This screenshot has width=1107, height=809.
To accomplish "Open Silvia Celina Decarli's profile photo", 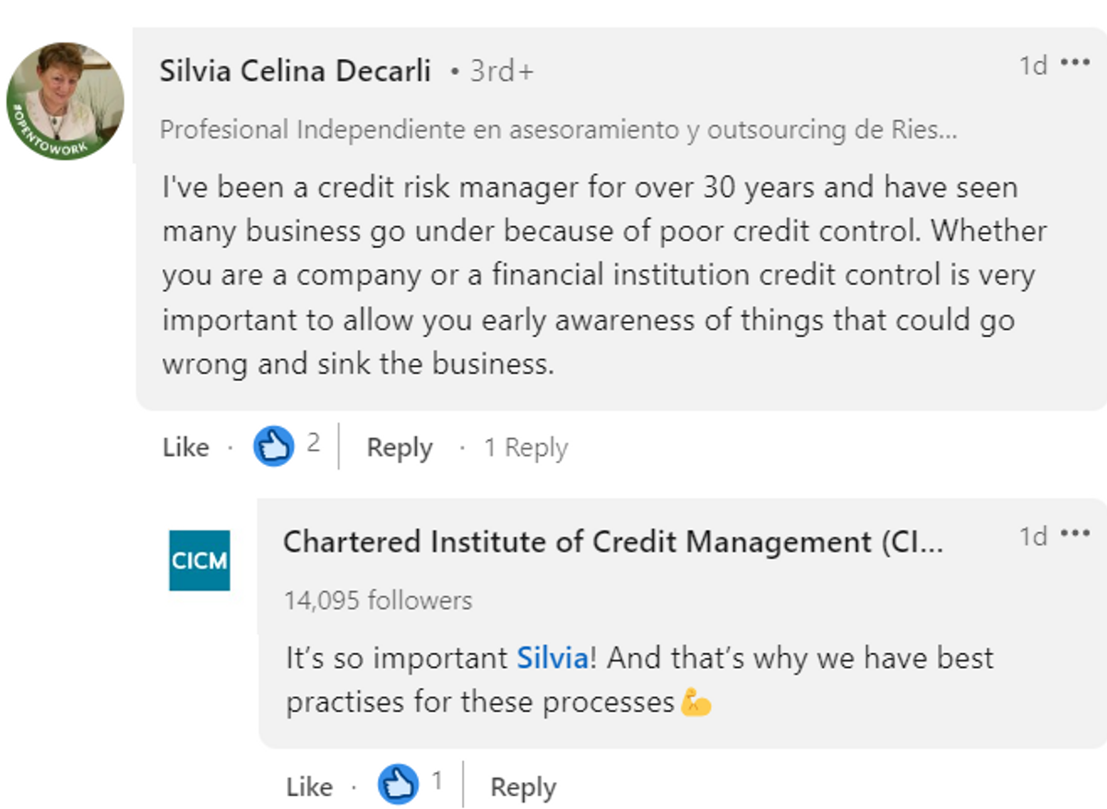I will tap(65, 101).
